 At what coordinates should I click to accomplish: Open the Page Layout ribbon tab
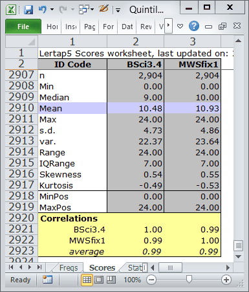pos(89,27)
